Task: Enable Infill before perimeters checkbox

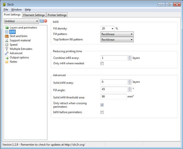Action: [102, 112]
